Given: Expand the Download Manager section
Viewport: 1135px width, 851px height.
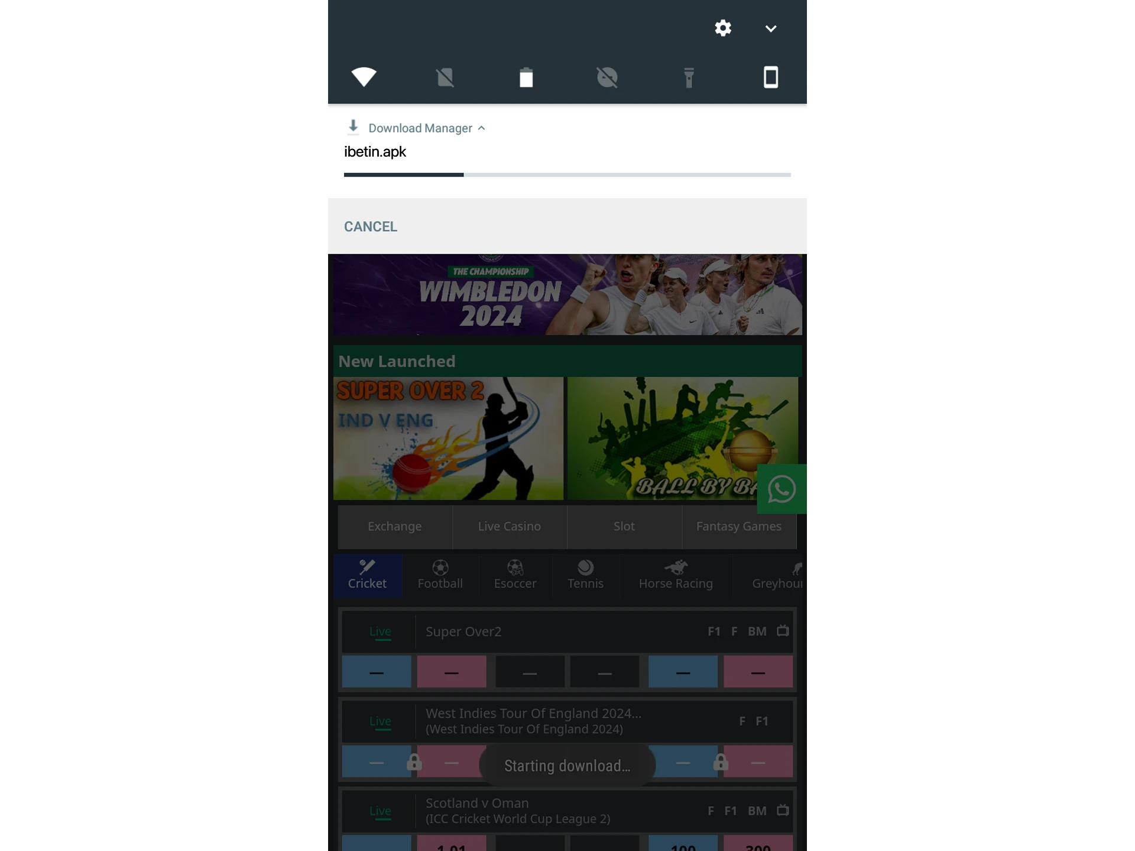Looking at the screenshot, I should pyautogui.click(x=481, y=128).
